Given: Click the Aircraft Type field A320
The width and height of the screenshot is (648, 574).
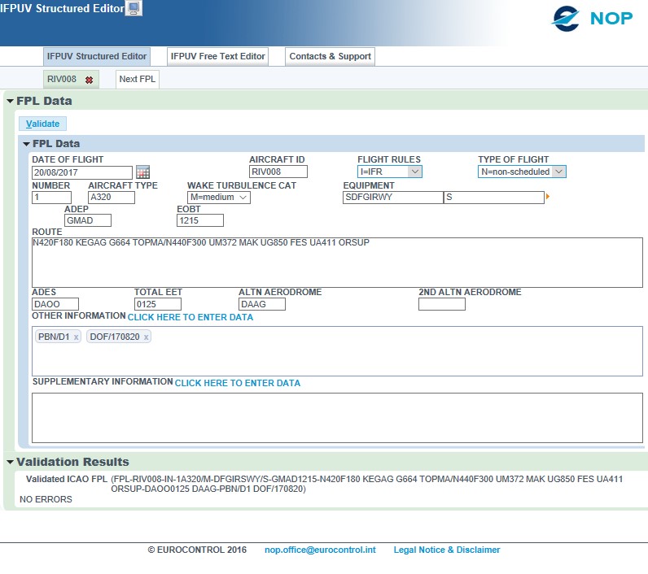Looking at the screenshot, I should click(112, 198).
